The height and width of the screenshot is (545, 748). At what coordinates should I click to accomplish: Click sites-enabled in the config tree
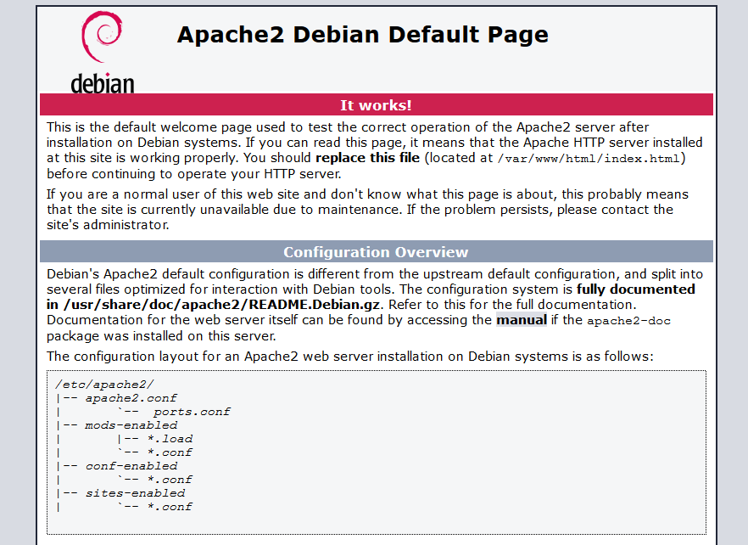pyautogui.click(x=135, y=493)
